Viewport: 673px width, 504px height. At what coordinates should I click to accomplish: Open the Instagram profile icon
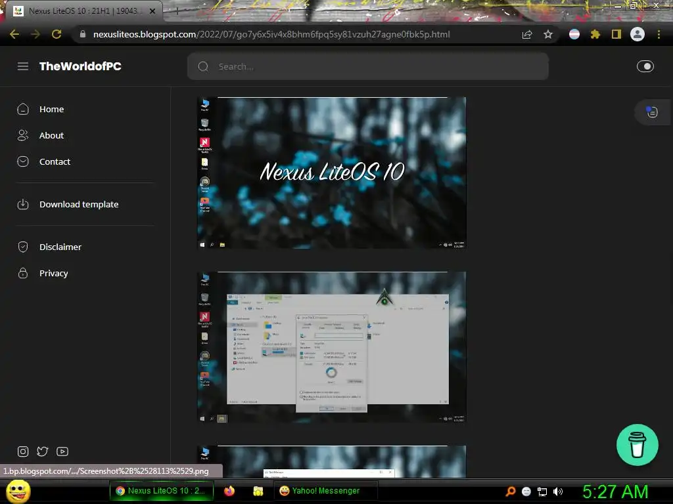[23, 451]
